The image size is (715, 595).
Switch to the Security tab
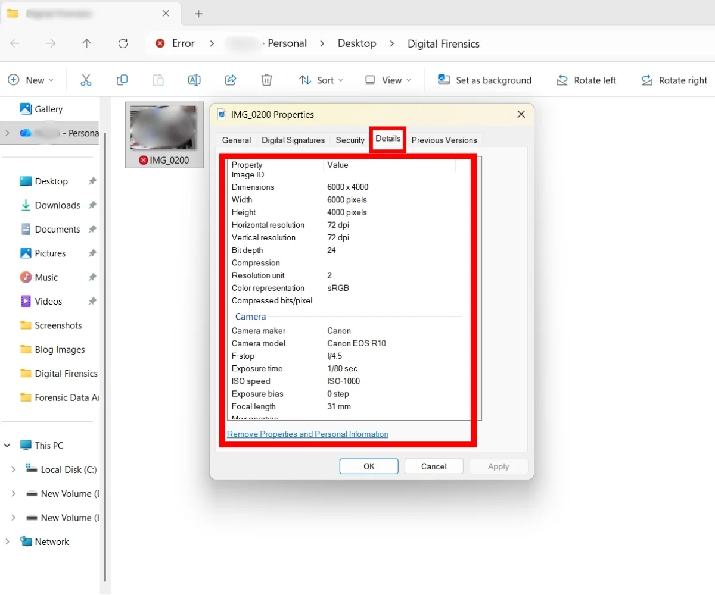350,140
